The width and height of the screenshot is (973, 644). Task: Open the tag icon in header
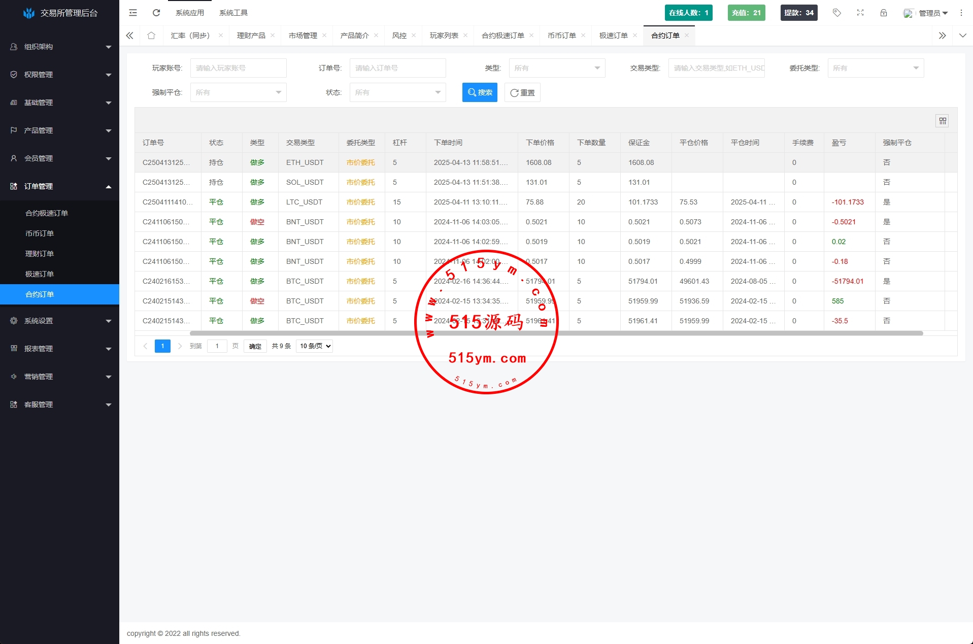point(837,13)
